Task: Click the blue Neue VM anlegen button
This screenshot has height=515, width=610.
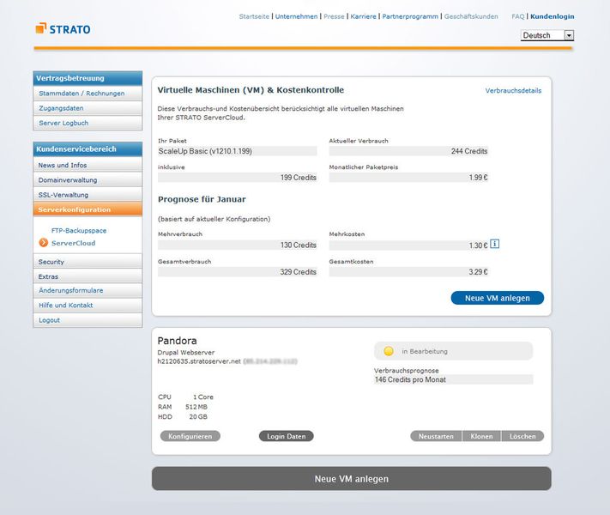Action: (x=498, y=298)
